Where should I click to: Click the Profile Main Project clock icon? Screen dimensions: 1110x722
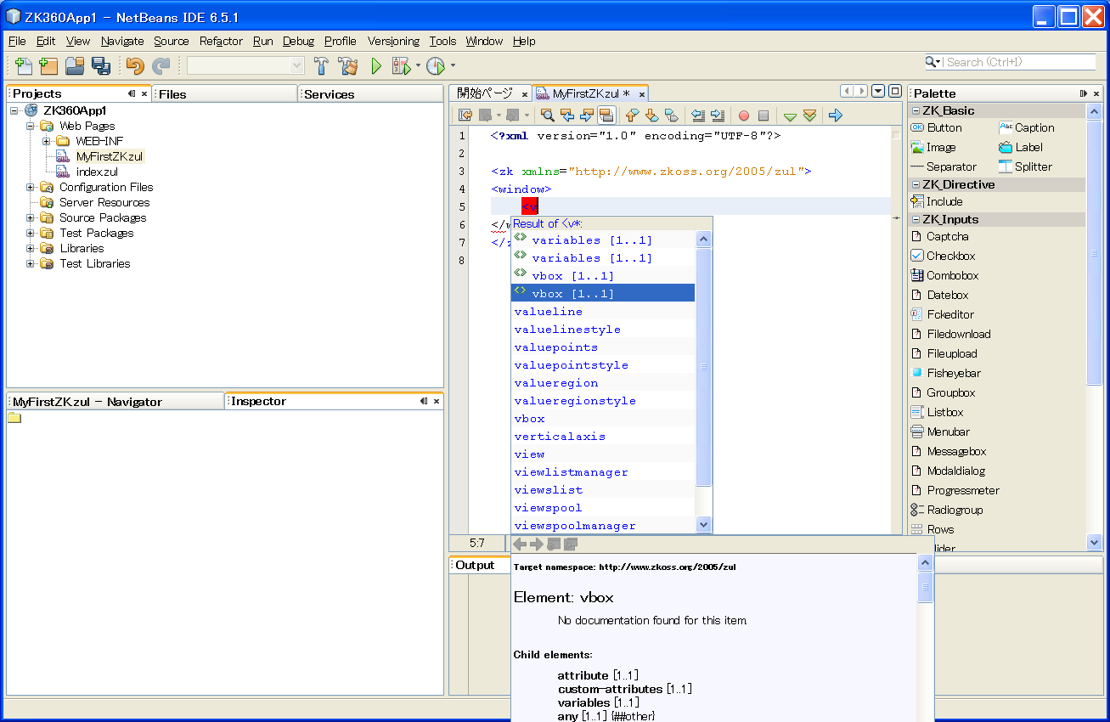click(x=435, y=65)
